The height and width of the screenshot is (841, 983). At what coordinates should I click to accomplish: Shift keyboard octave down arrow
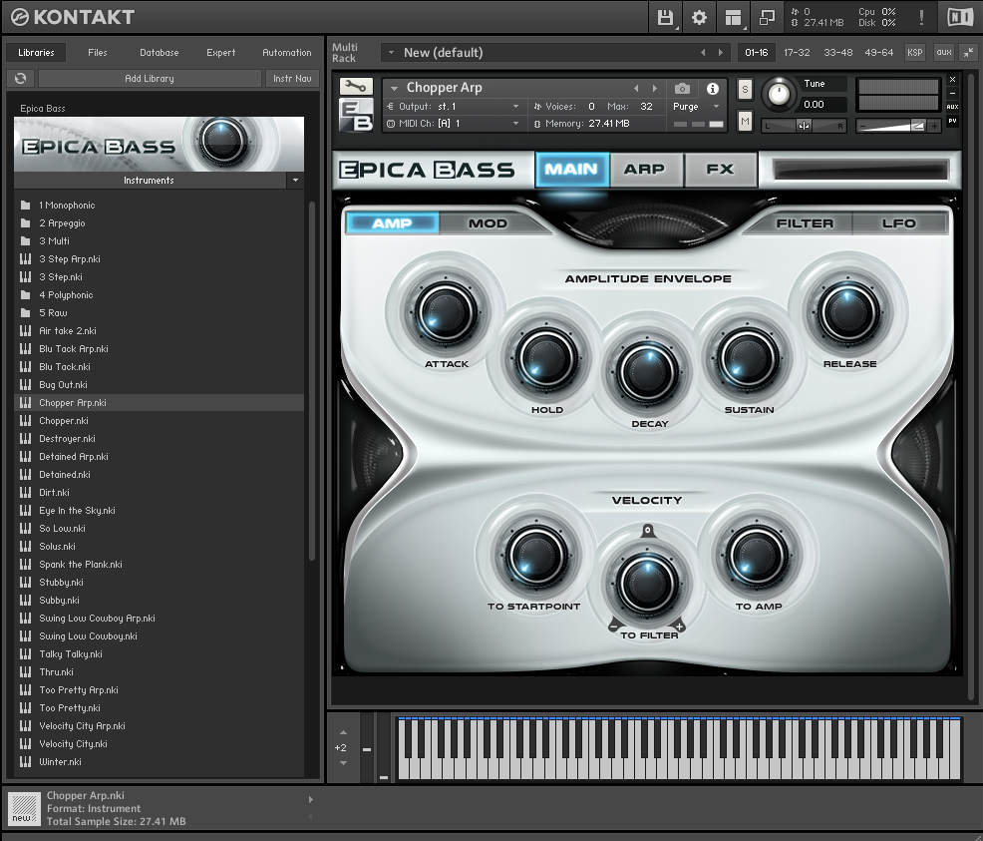343,763
